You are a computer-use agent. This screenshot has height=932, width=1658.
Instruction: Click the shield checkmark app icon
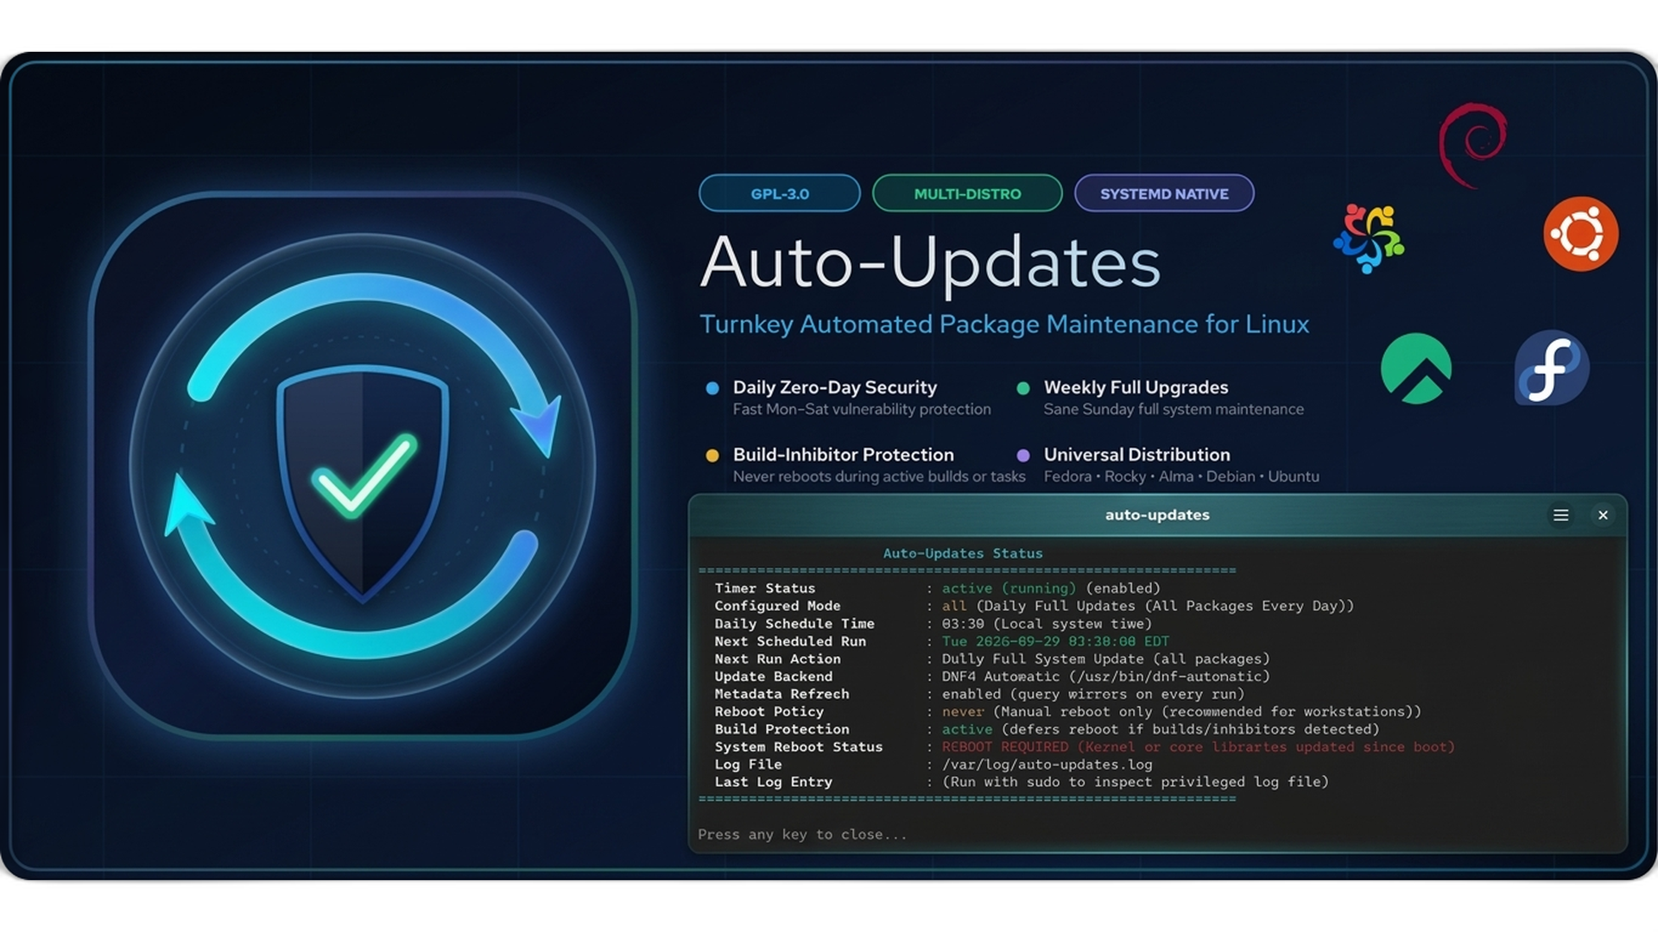363,466
